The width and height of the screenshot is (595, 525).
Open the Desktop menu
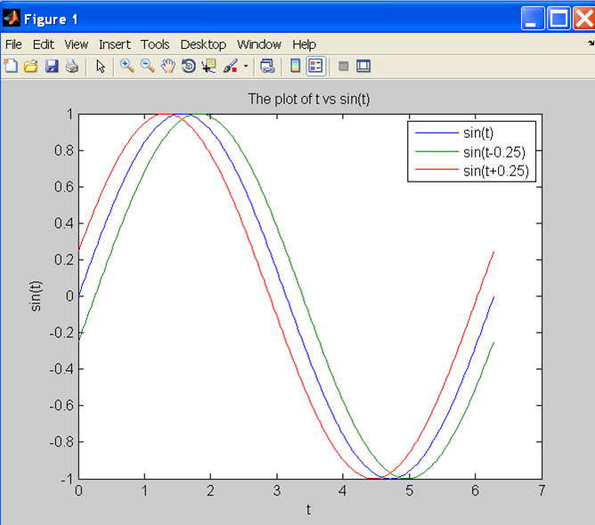pos(203,44)
